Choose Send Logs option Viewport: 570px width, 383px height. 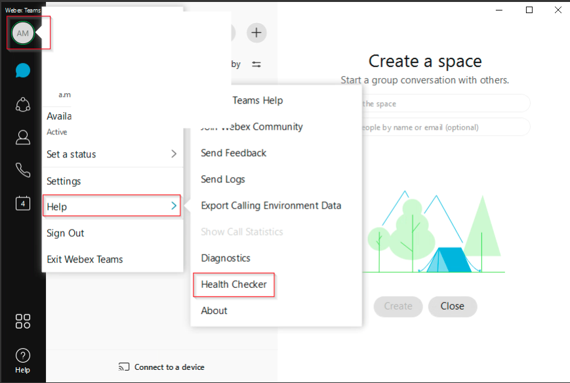[223, 179]
